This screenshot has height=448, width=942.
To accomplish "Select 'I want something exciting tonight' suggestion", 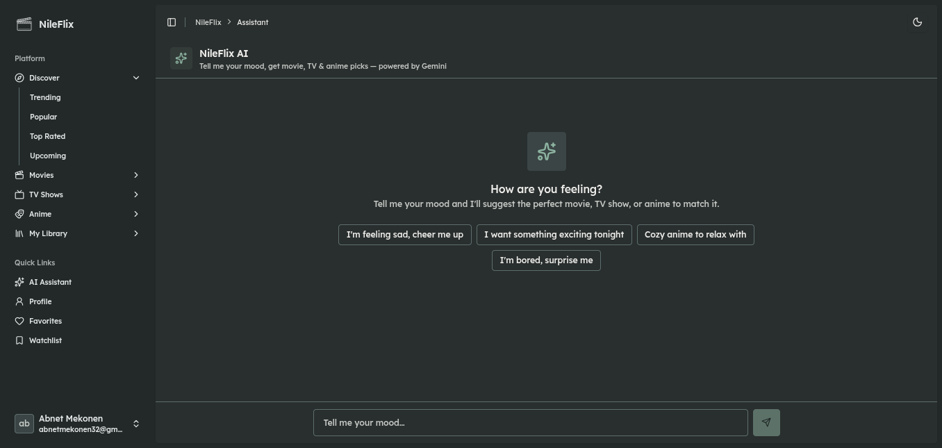I will pyautogui.click(x=554, y=235).
